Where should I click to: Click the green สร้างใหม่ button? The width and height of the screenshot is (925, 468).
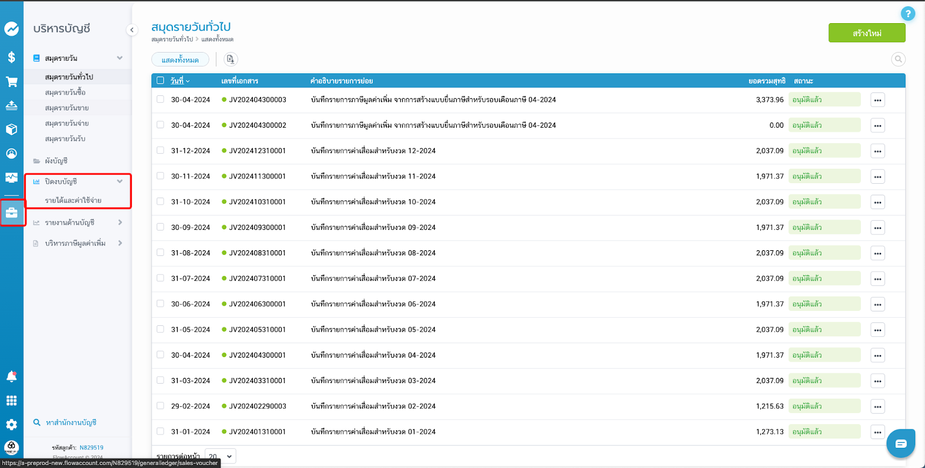pyautogui.click(x=867, y=33)
